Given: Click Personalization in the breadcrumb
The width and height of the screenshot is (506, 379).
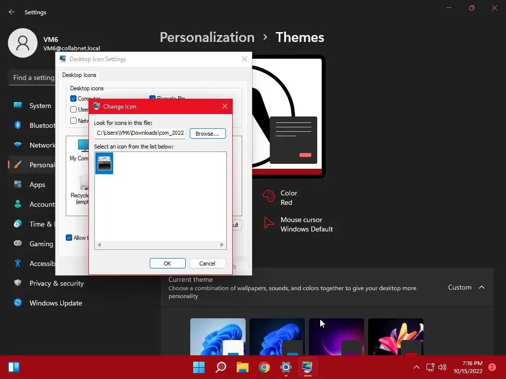Looking at the screenshot, I should click(207, 38).
